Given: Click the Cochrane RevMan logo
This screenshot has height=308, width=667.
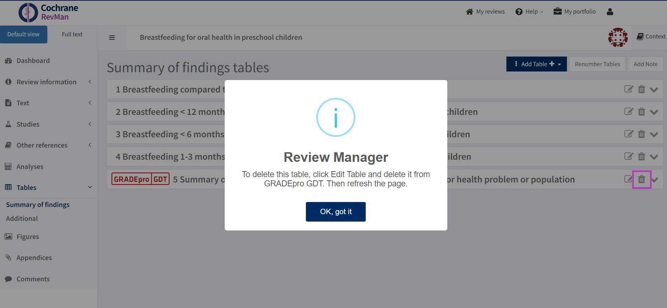Looking at the screenshot, I should coord(48,12).
